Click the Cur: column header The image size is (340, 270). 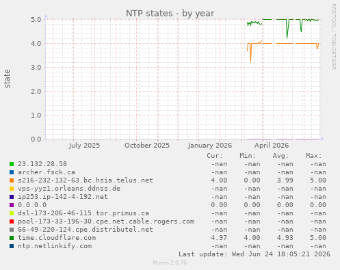215,156
